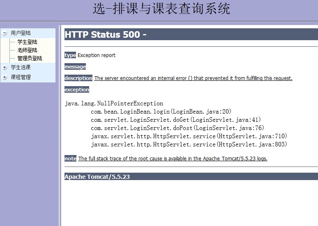
Task: Click the LoginServlet.doPost stack trace line
Action: pyautogui.click(x=177, y=128)
